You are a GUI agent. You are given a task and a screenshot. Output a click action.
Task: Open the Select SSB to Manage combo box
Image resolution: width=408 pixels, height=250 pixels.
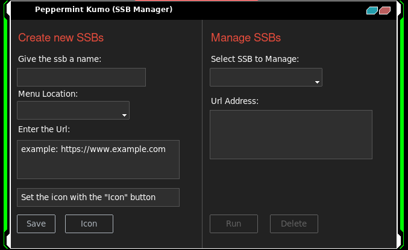pyautogui.click(x=266, y=77)
